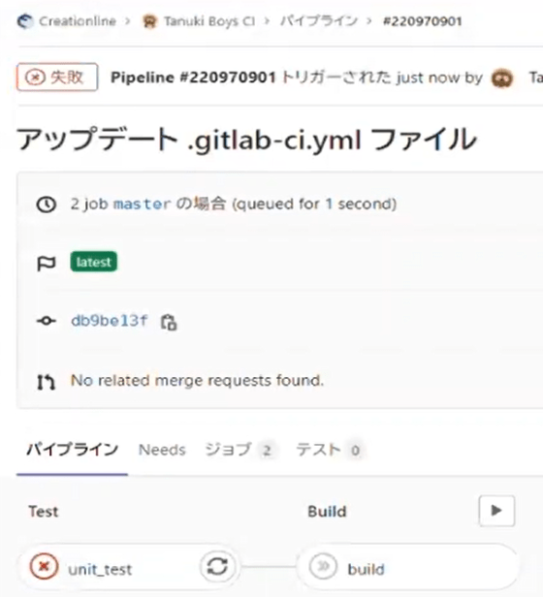Select the パイプライン tab
Image resolution: width=543 pixels, height=597 pixels.
(x=72, y=450)
